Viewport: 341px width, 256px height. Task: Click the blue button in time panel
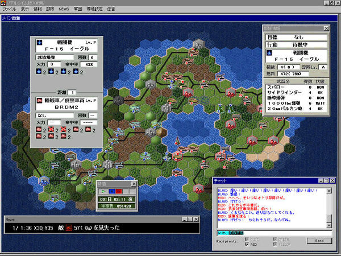(112, 191)
